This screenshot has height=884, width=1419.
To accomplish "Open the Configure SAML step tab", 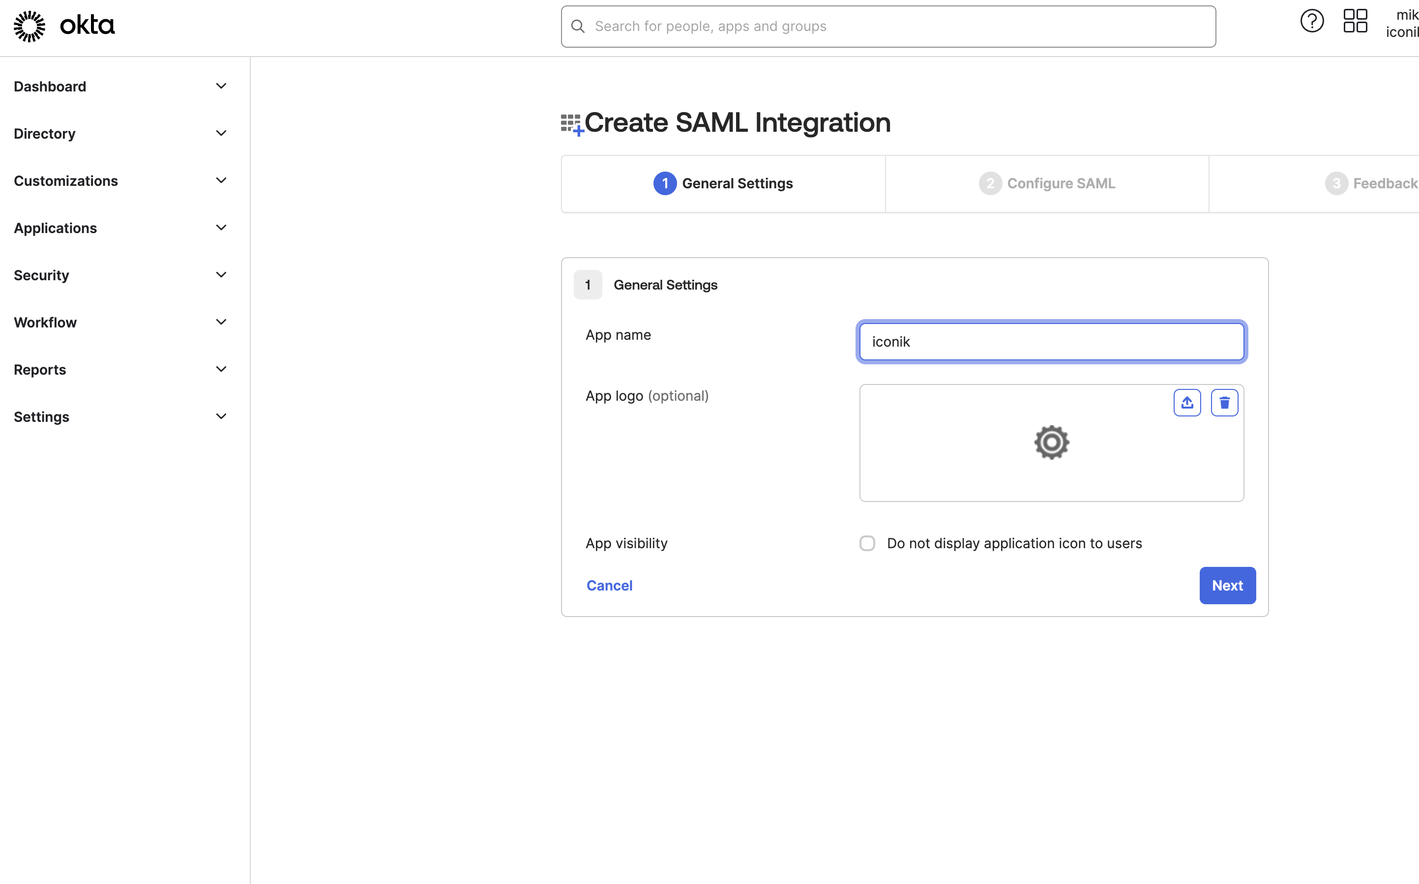I will point(1047,183).
